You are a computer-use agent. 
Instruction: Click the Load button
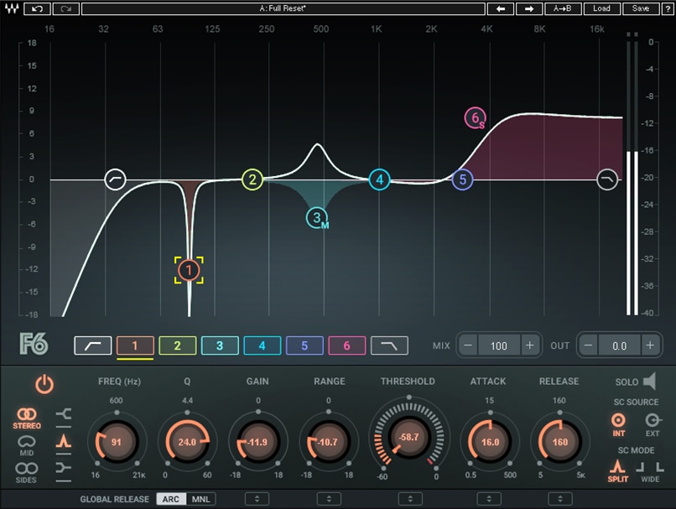coord(601,8)
